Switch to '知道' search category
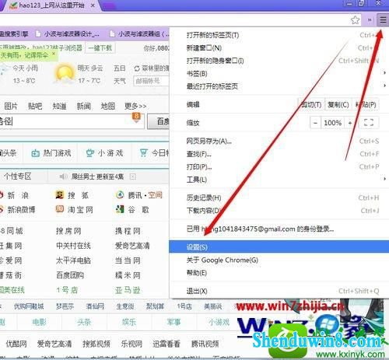 click(59, 106)
